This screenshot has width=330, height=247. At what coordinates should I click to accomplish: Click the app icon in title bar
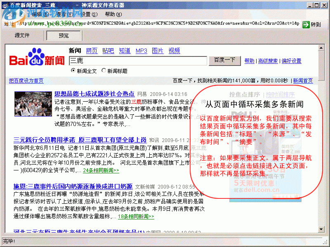(x=5, y=5)
